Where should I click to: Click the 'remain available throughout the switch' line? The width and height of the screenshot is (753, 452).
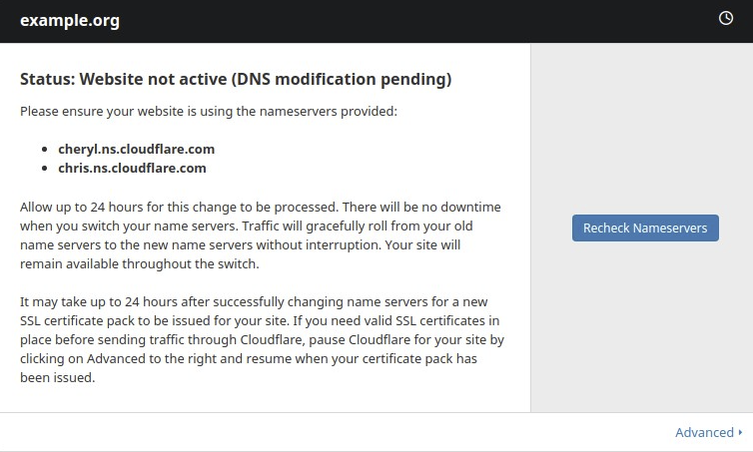139,263
